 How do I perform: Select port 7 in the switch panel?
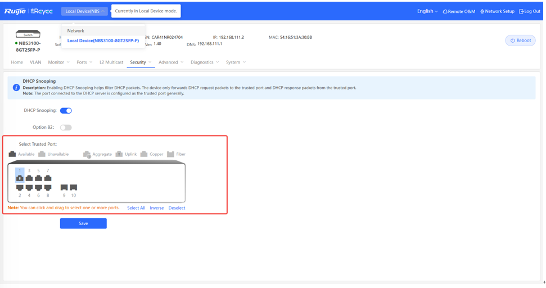48,178
